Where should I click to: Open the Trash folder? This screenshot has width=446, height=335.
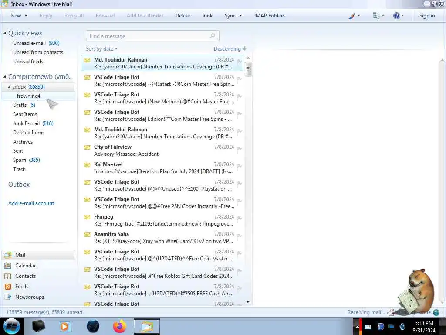(19, 169)
